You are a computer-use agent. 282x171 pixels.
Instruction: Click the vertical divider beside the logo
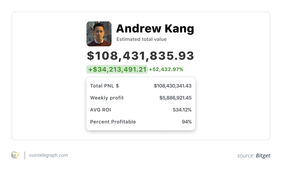click(x=25, y=155)
